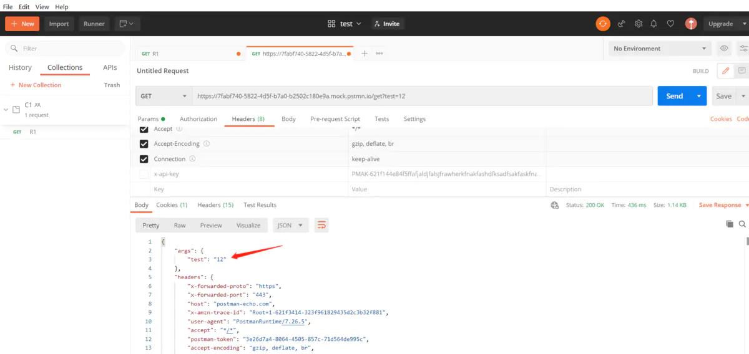Open the test workspace dropdown
The height and width of the screenshot is (354, 749).
350,24
